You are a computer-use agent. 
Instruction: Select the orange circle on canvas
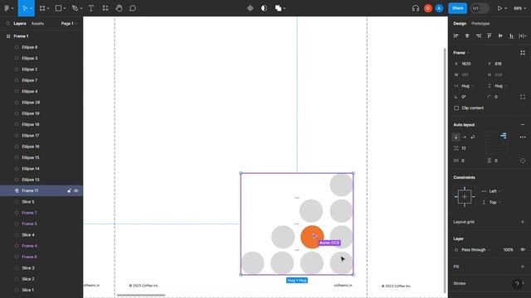pyautogui.click(x=312, y=237)
